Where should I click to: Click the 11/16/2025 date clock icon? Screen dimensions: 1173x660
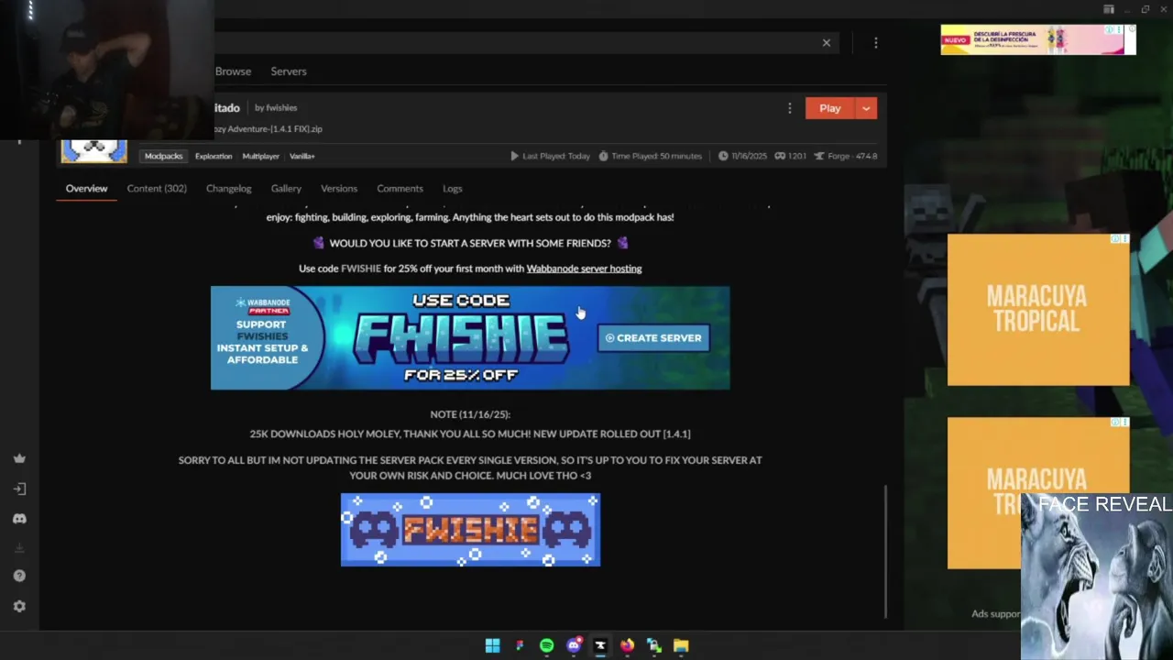723,156
